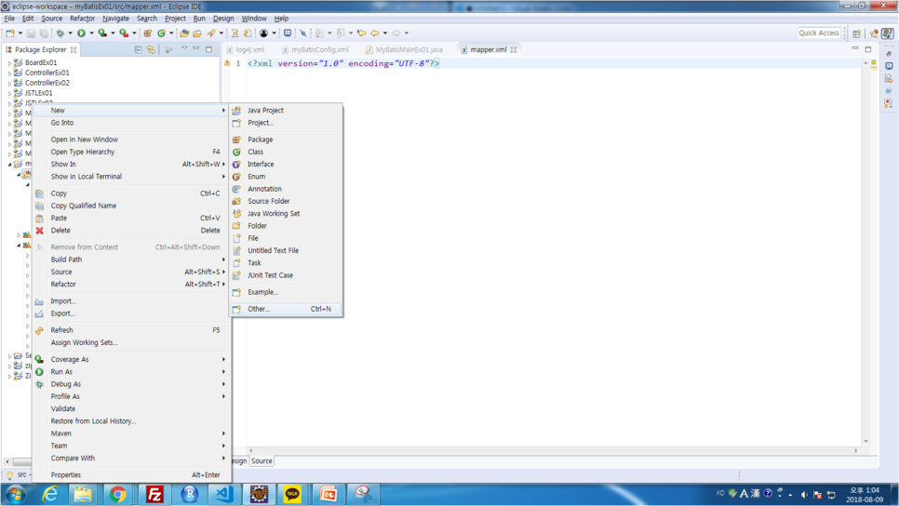This screenshot has width=899, height=506.
Task: Open Build Path submenu
Action: (130, 260)
